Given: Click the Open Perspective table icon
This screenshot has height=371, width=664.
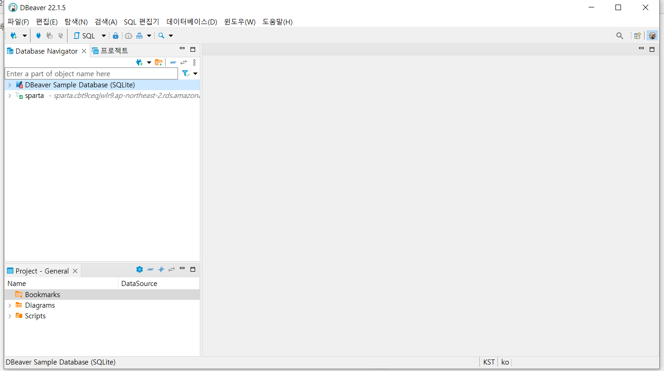Looking at the screenshot, I should (x=637, y=36).
